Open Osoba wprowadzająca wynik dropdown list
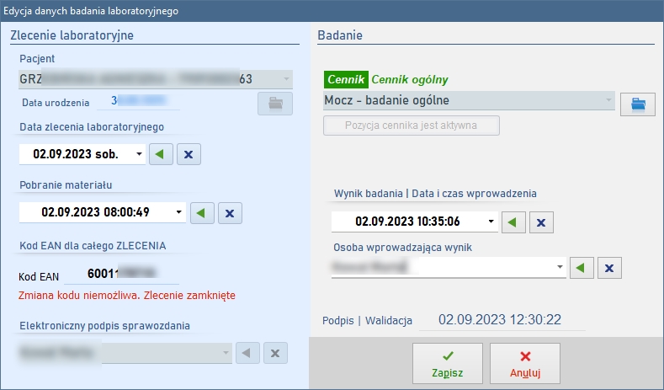Viewport: 664px width, 390px height. 560,268
